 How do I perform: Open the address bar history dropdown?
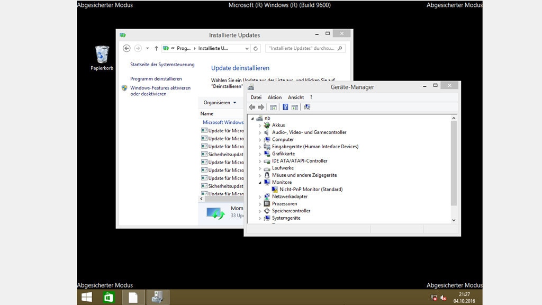247,48
